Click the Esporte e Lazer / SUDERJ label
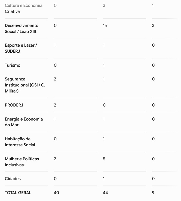 pyautogui.click(x=21, y=48)
